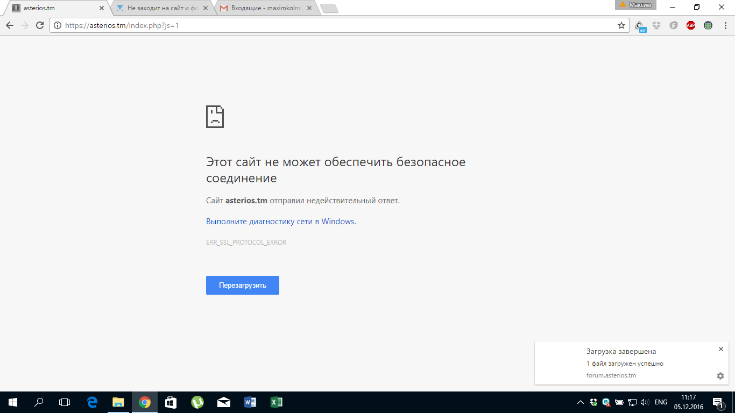Open the volume control in tray

645,402
